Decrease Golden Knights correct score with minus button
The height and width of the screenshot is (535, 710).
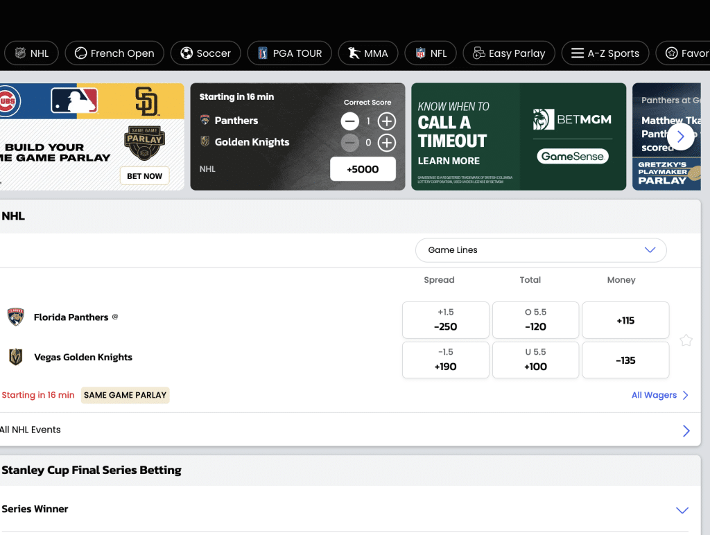point(350,143)
